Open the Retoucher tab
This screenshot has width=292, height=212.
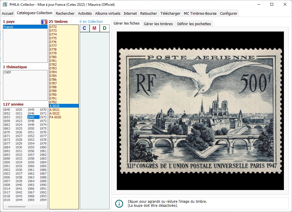click(x=148, y=13)
